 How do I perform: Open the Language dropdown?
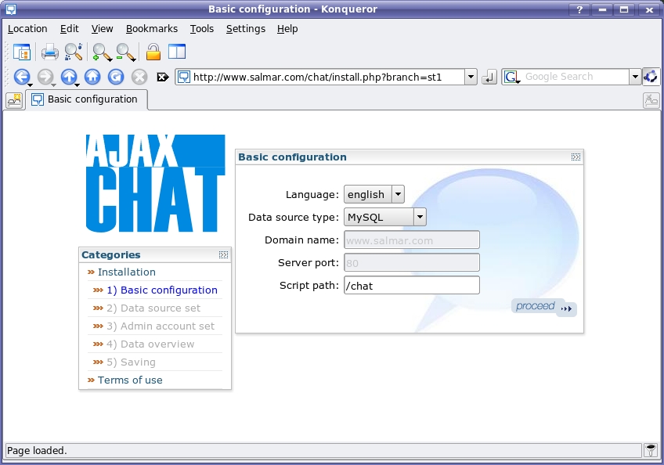(398, 194)
